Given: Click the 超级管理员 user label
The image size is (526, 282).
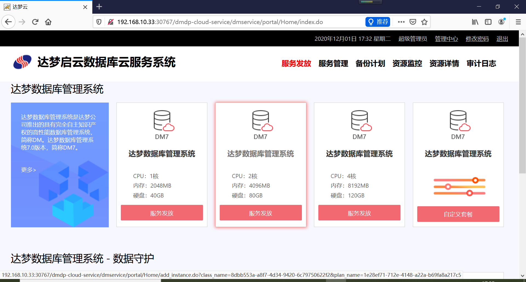Looking at the screenshot, I should coord(413,39).
